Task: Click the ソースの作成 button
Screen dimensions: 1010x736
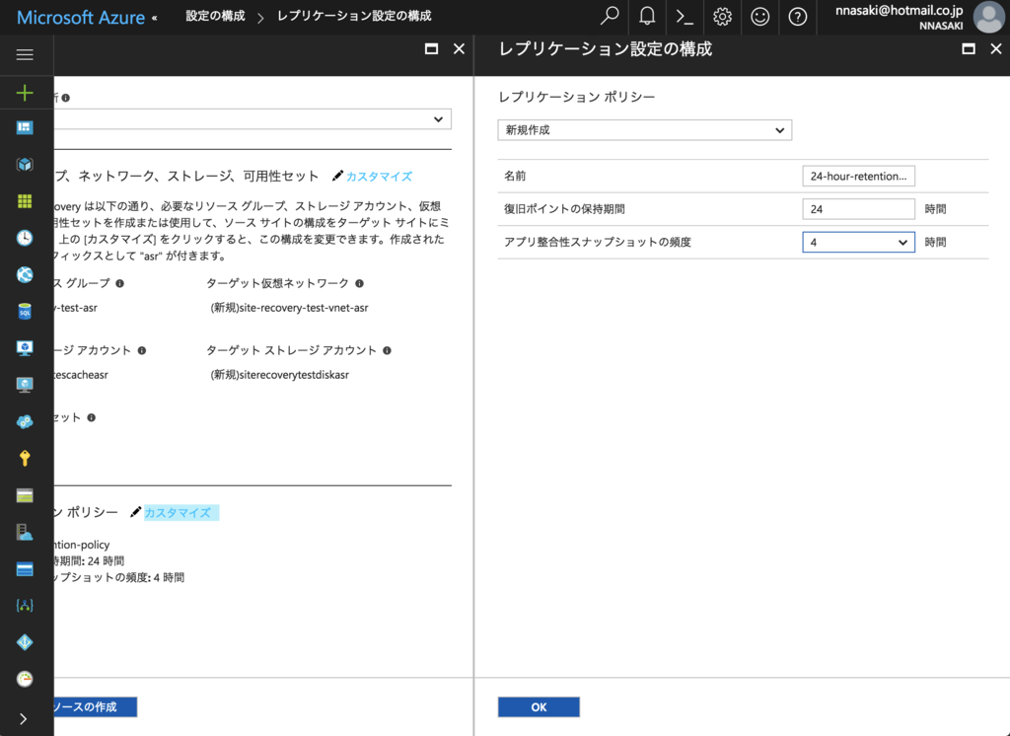Action: (96, 707)
